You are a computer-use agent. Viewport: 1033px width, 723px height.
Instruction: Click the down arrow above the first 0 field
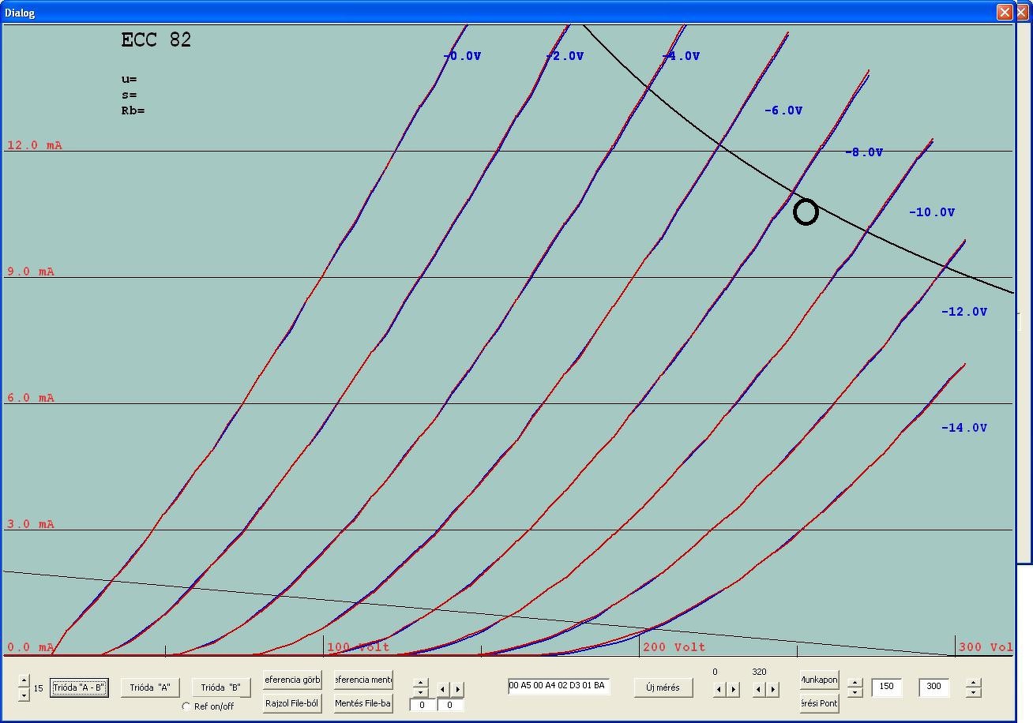(x=421, y=693)
